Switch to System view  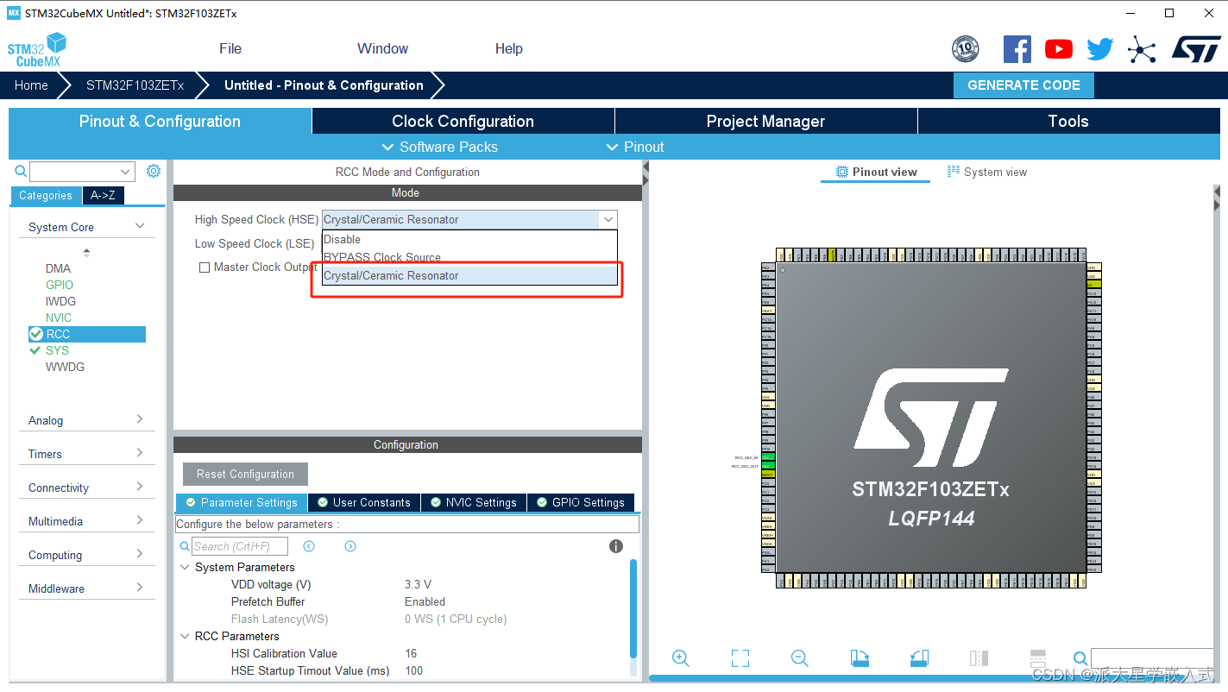987,172
